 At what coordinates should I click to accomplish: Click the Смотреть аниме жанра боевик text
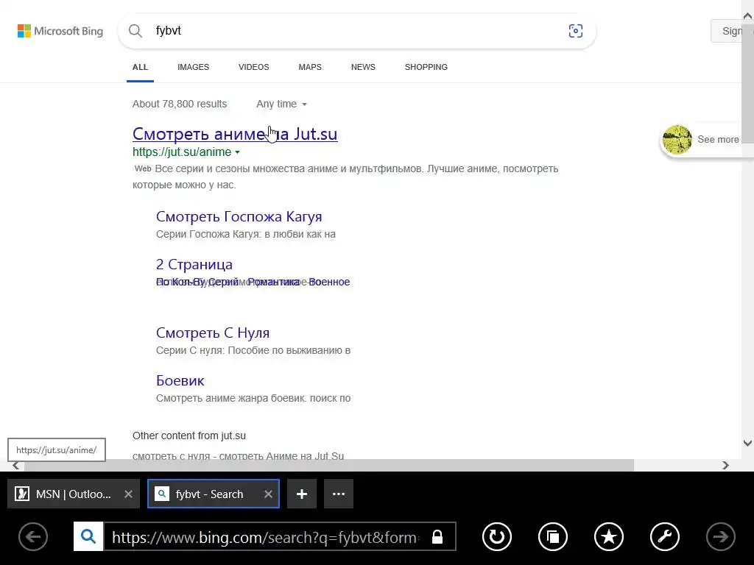pyautogui.click(x=253, y=398)
